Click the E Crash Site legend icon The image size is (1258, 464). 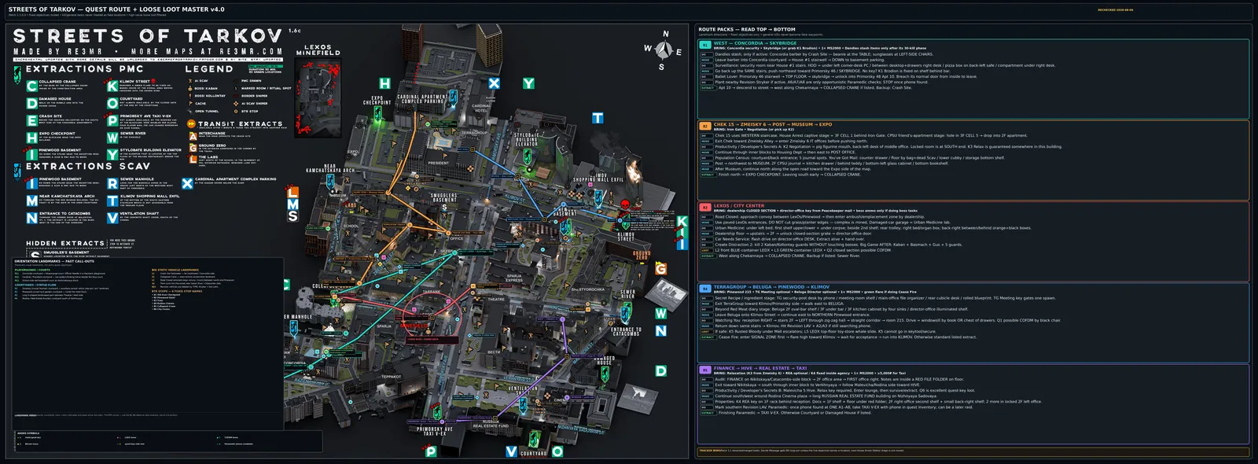[x=31, y=120]
